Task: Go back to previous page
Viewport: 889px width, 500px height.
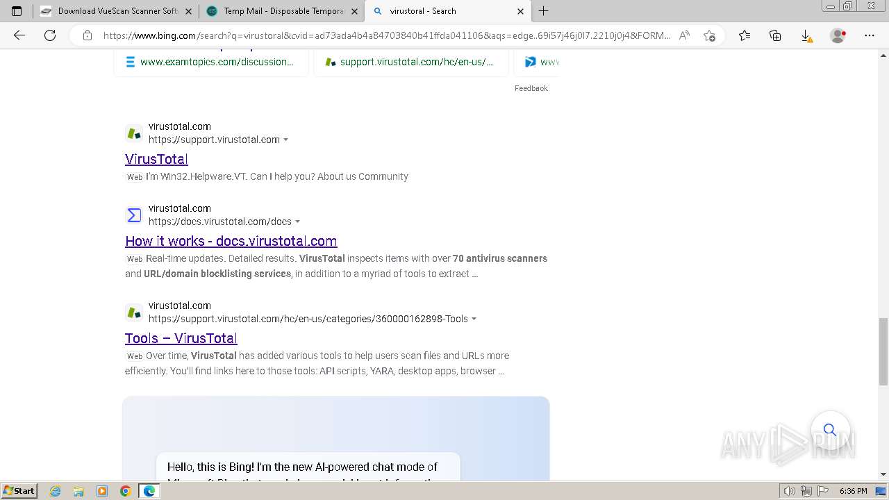Action: pyautogui.click(x=19, y=35)
